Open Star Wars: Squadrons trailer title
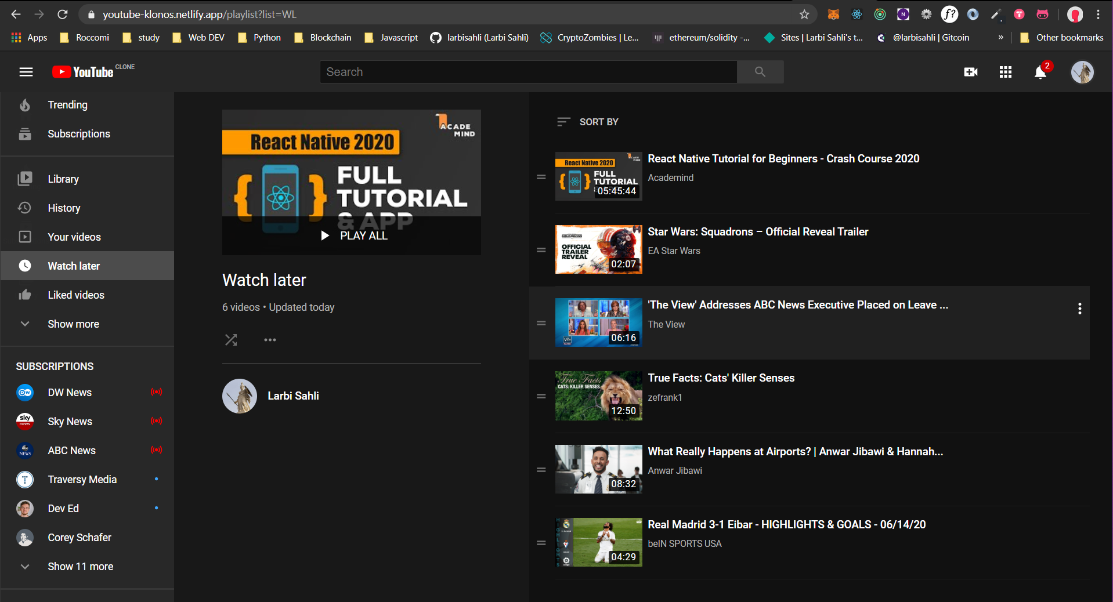Screen dimensions: 1113x602 758,231
